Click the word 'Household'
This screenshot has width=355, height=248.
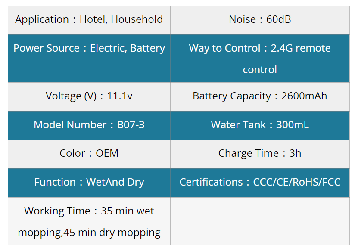click(137, 19)
